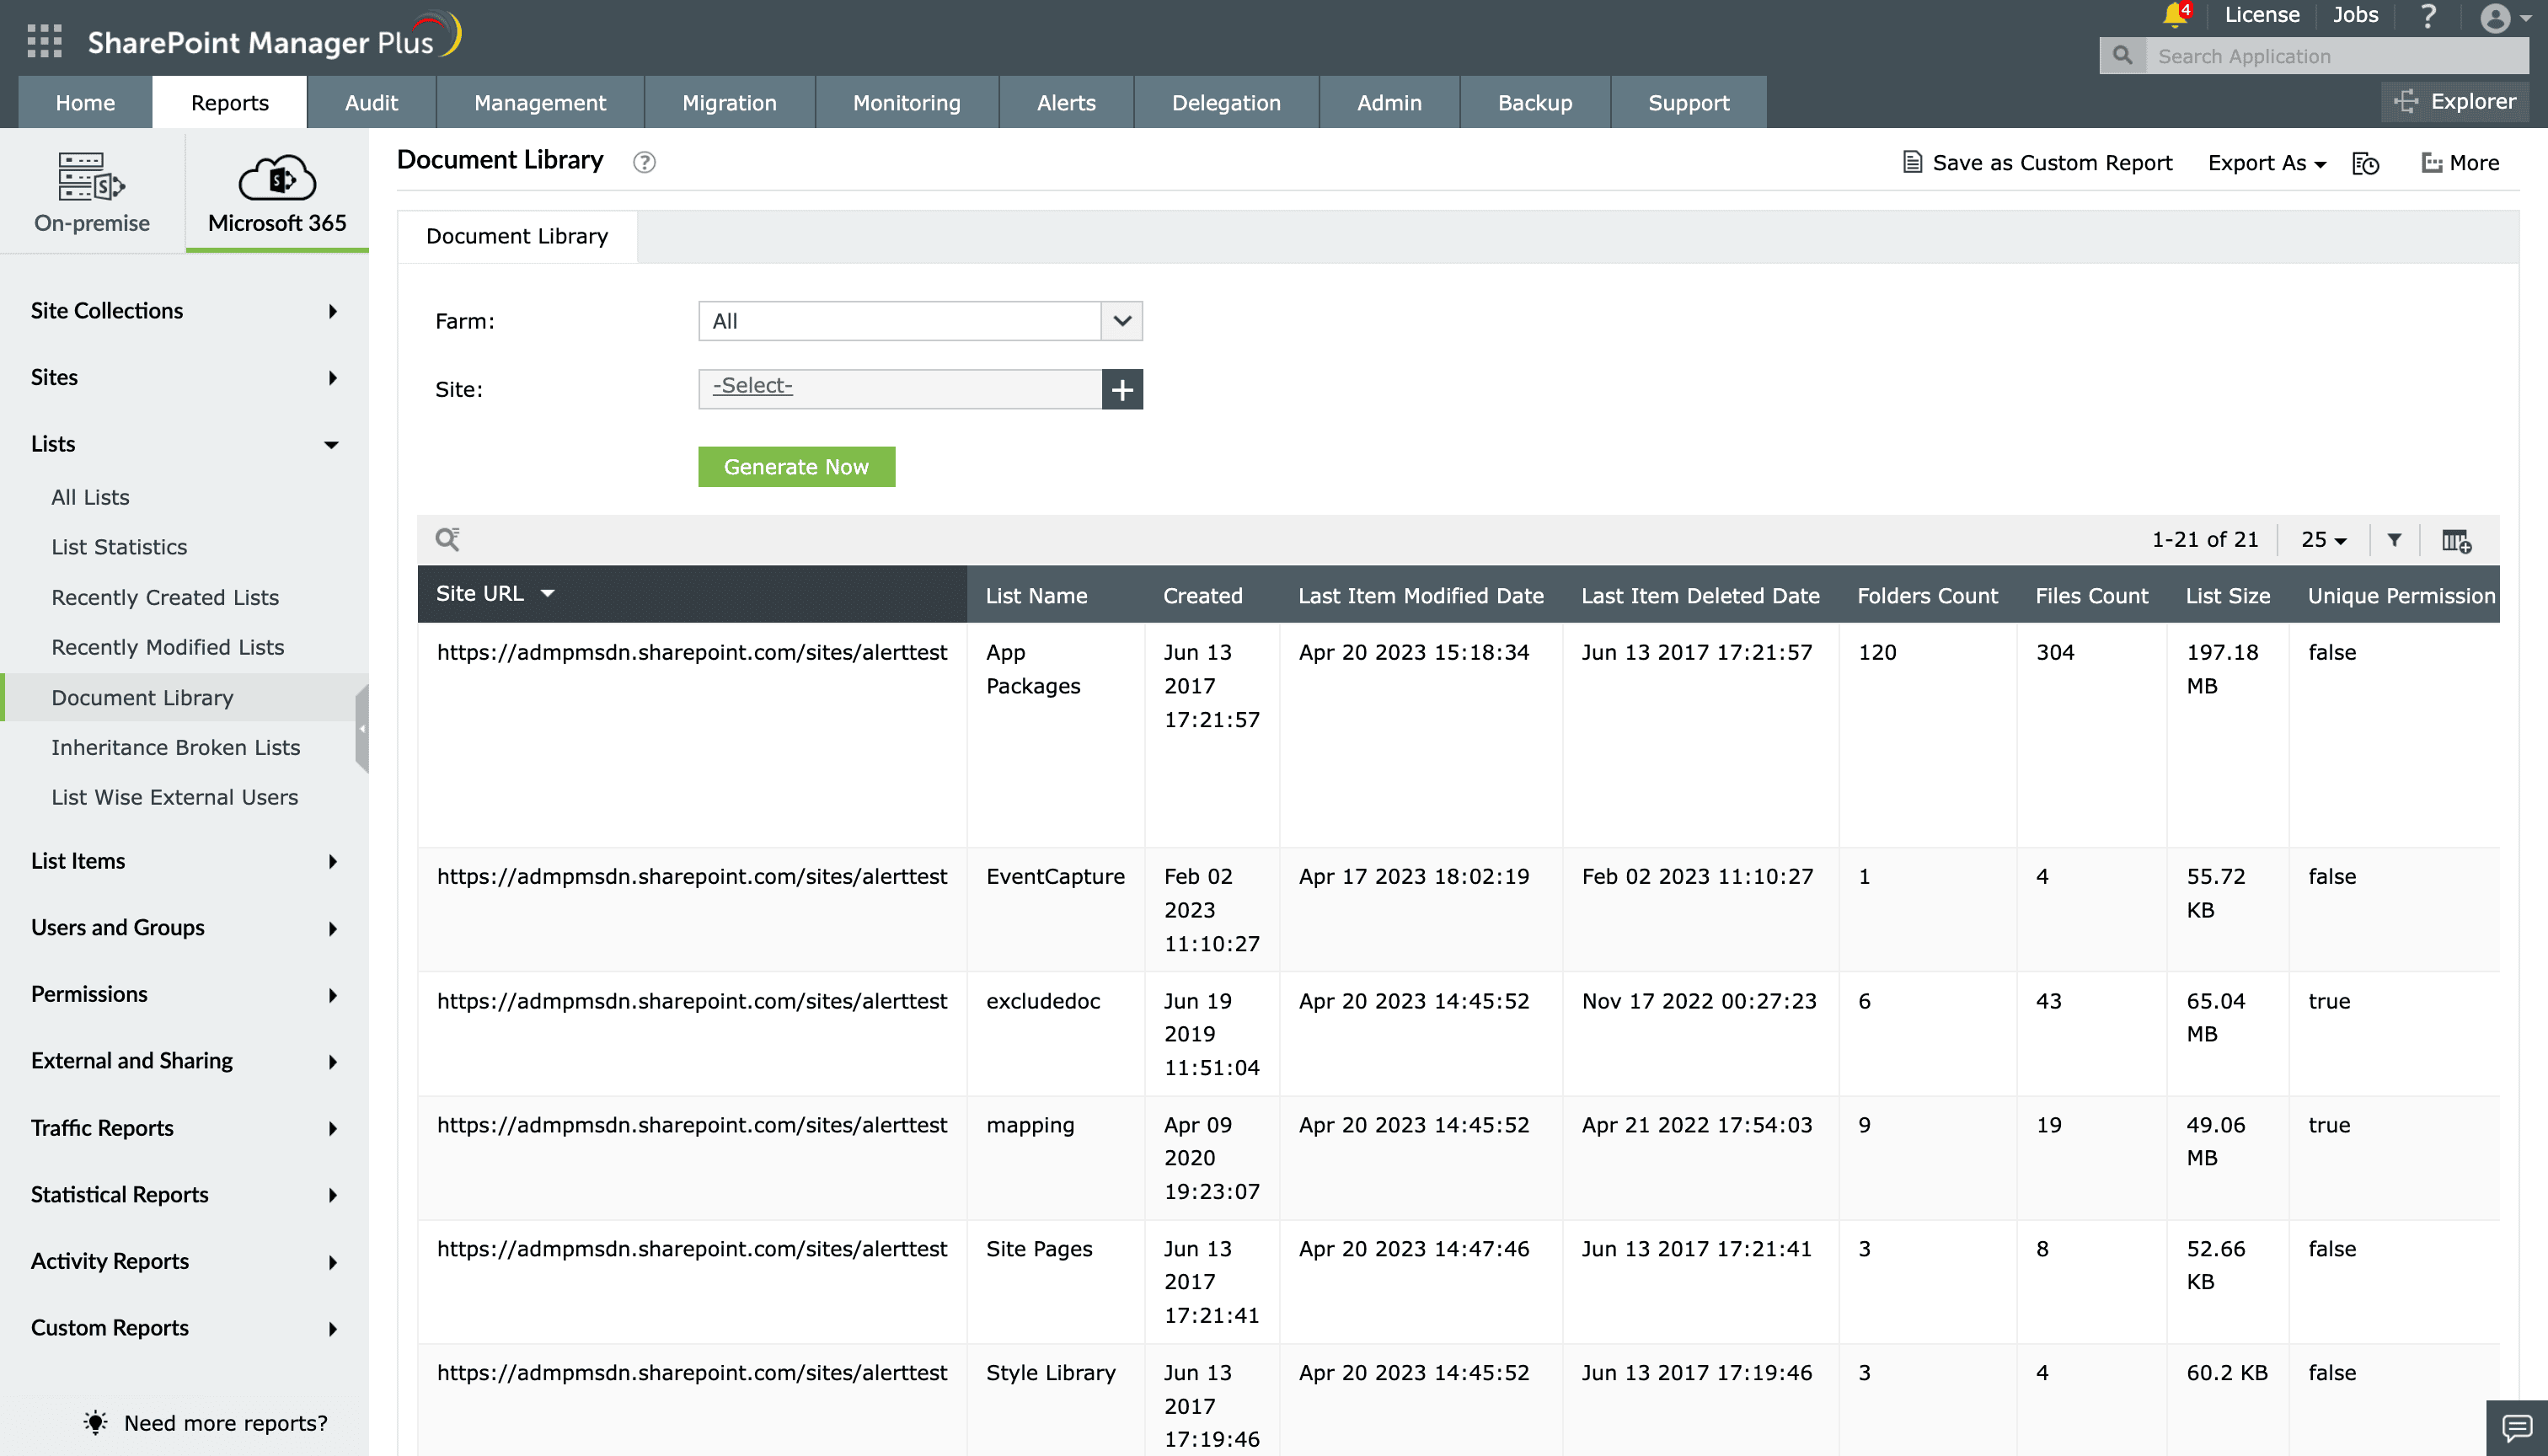This screenshot has height=1456, width=2548.
Task: Open the Explorer button
Action: (x=2455, y=101)
